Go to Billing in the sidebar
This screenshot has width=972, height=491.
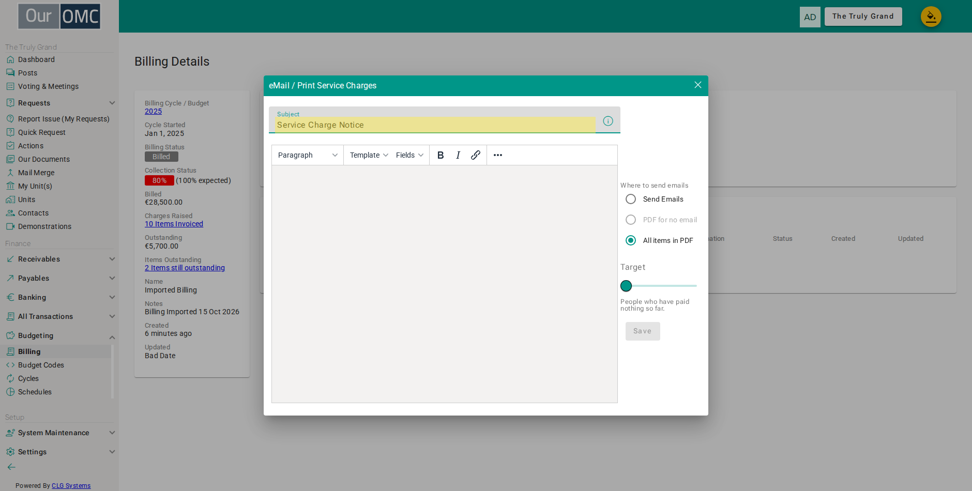coord(29,351)
